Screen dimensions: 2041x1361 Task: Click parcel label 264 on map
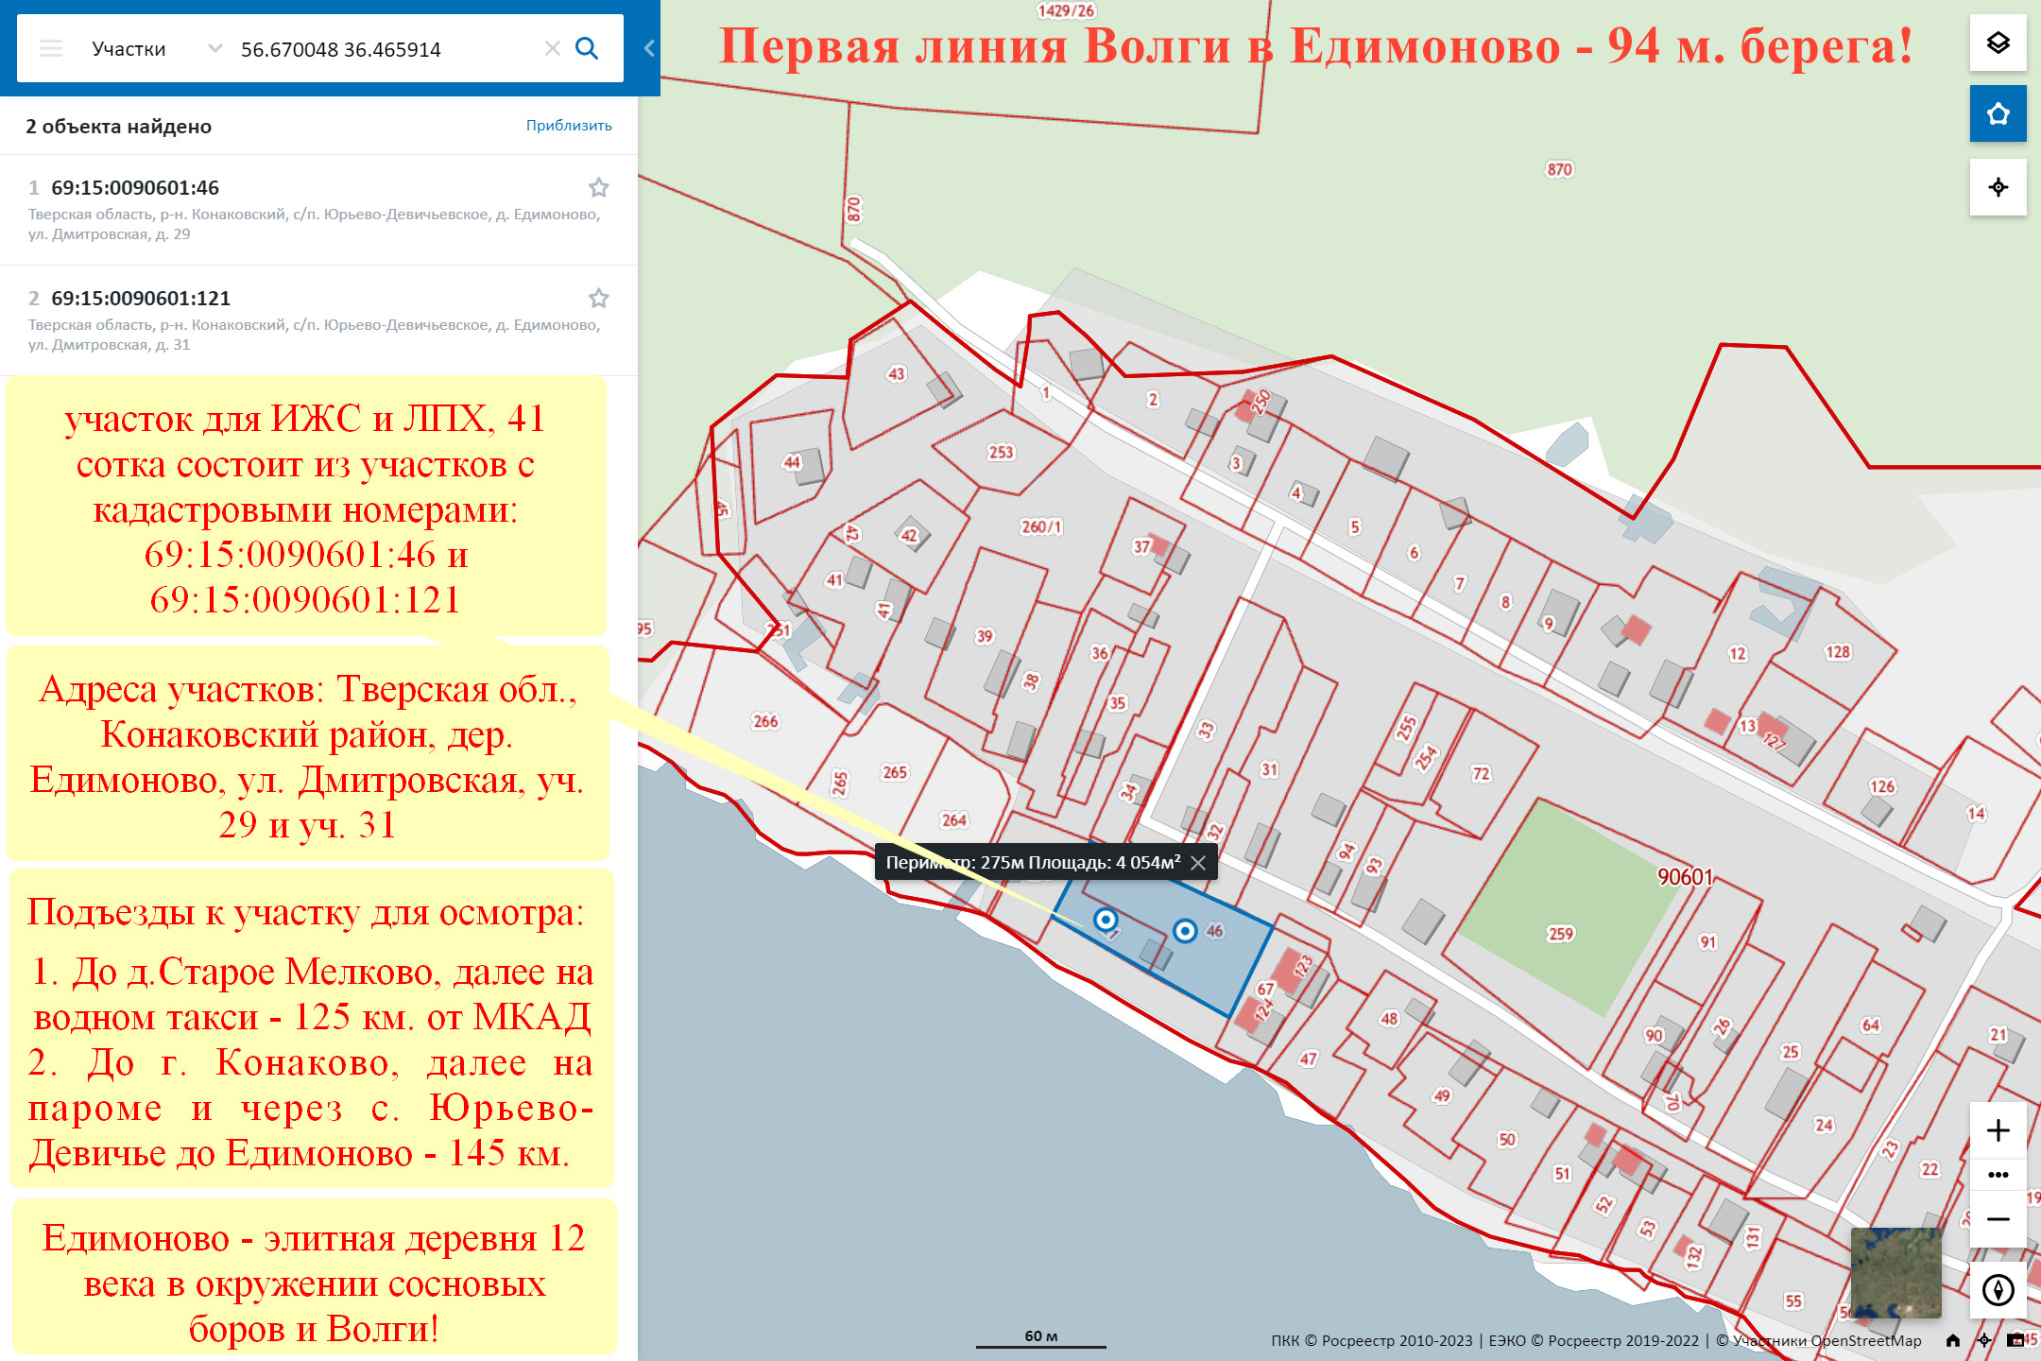point(954,819)
